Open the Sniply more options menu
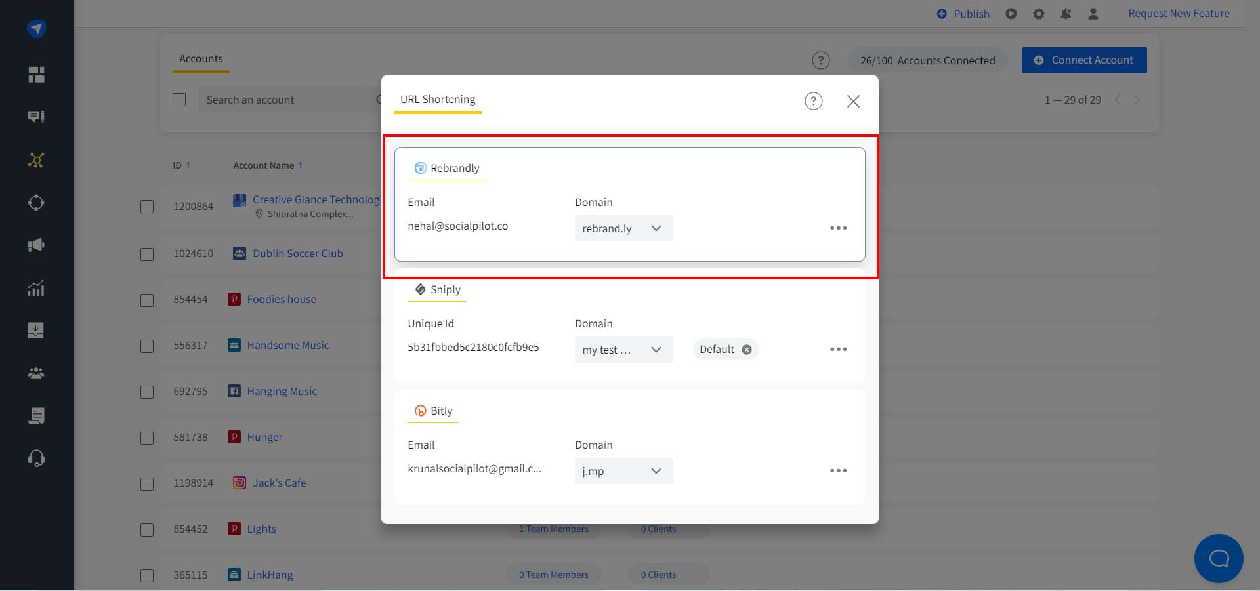 (x=838, y=349)
